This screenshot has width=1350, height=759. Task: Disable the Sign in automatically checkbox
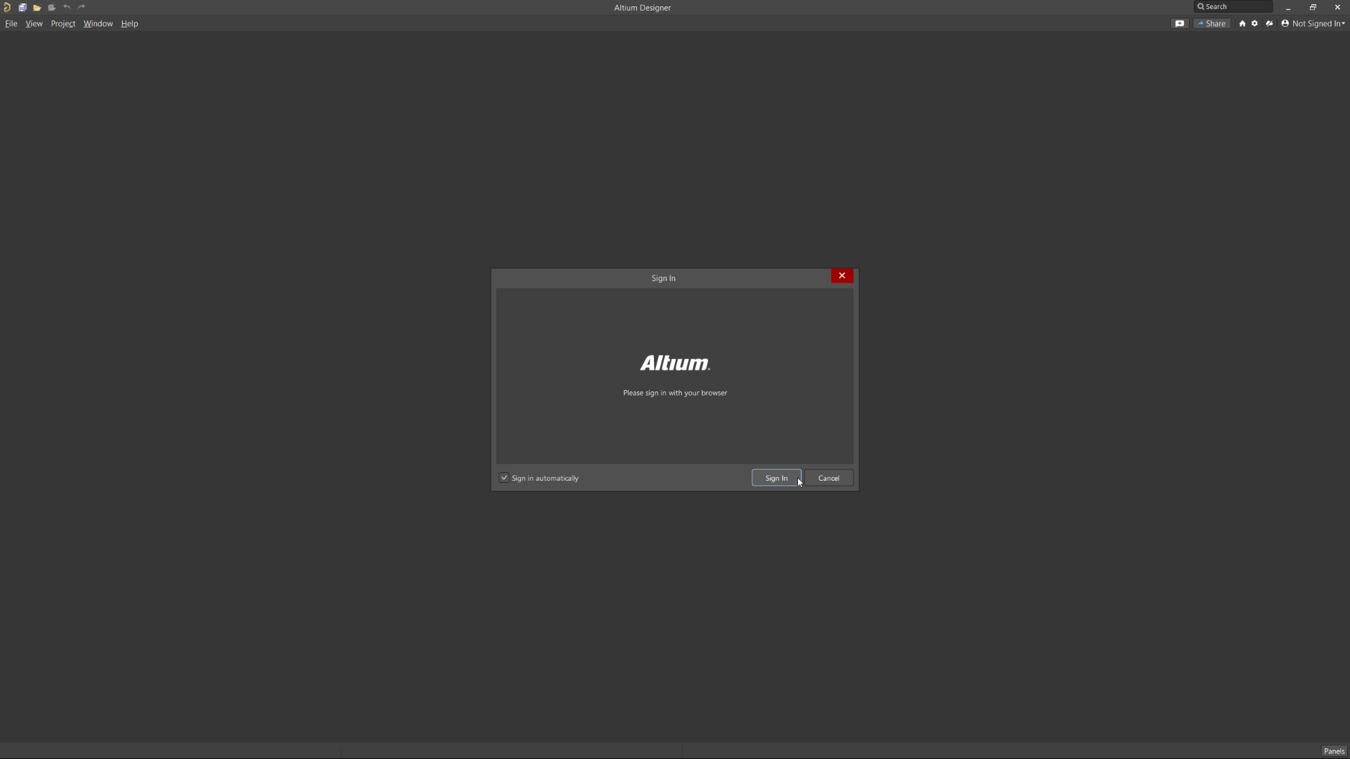[x=504, y=477]
